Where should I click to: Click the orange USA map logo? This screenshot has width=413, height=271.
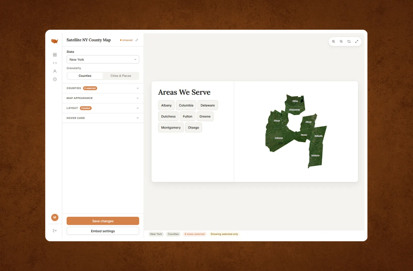[54, 41]
